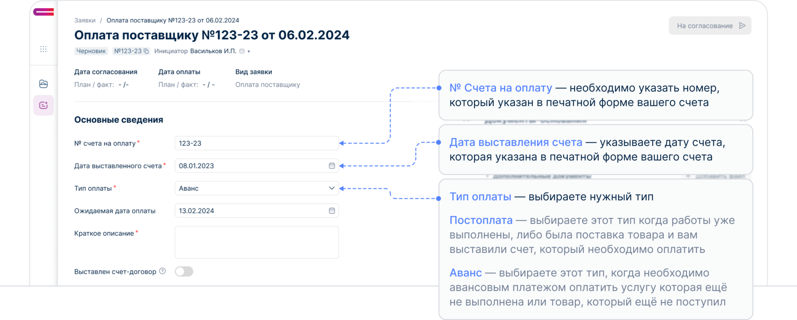Click the Вид заявки label
797x320 pixels.
pyautogui.click(x=254, y=72)
